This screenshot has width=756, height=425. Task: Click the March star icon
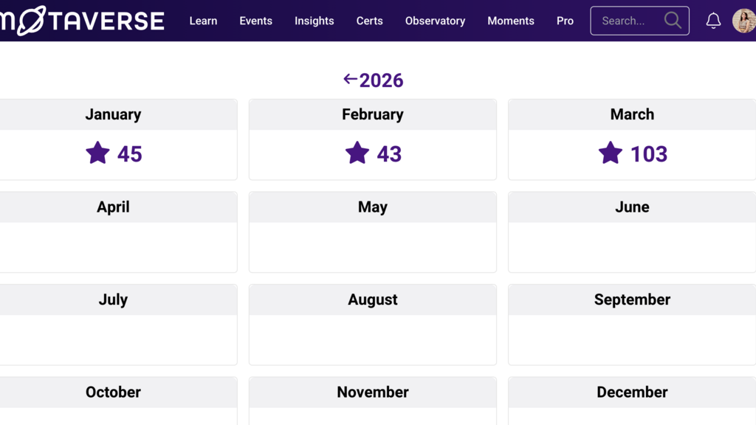pos(611,153)
